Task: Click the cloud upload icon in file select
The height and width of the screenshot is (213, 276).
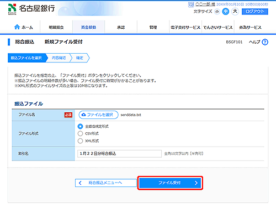Action: [x=83, y=115]
